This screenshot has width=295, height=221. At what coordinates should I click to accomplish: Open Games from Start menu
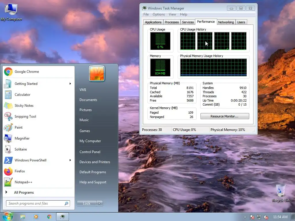85,131
